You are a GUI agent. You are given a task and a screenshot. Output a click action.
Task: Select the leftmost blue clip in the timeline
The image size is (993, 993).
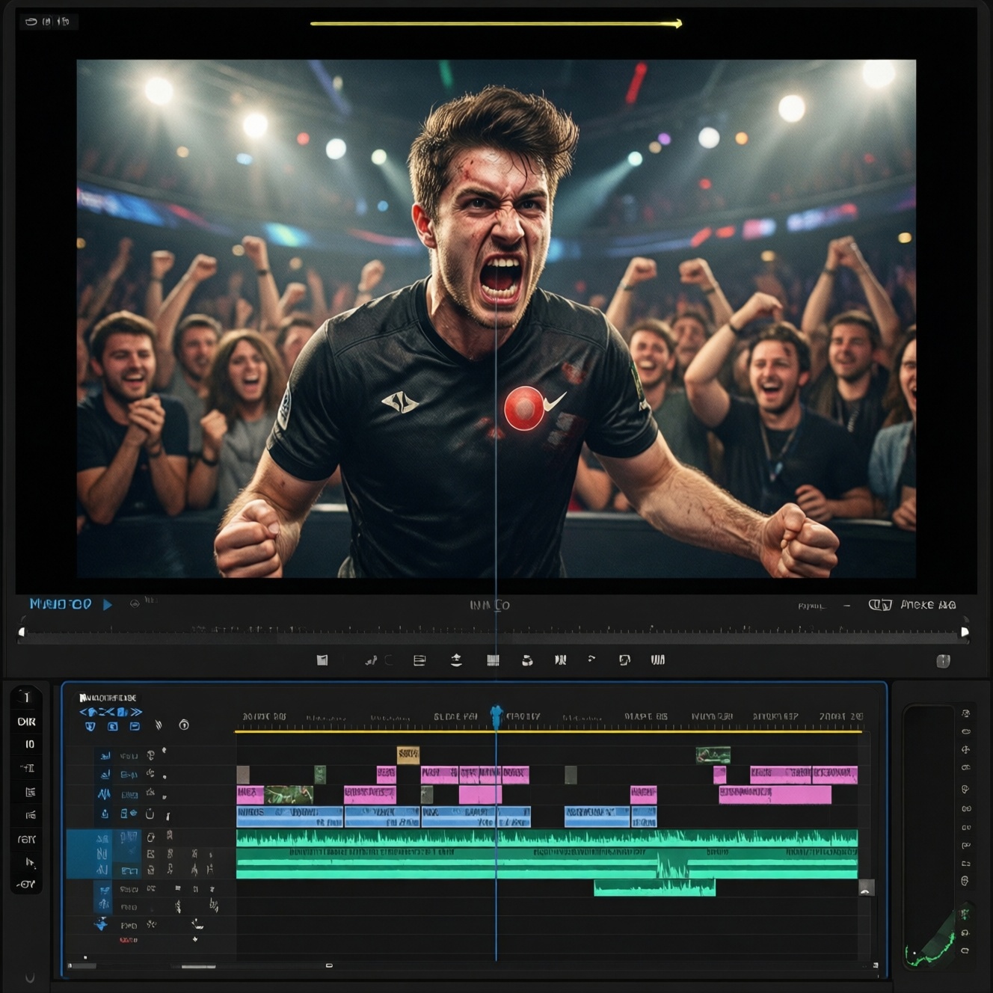(289, 817)
